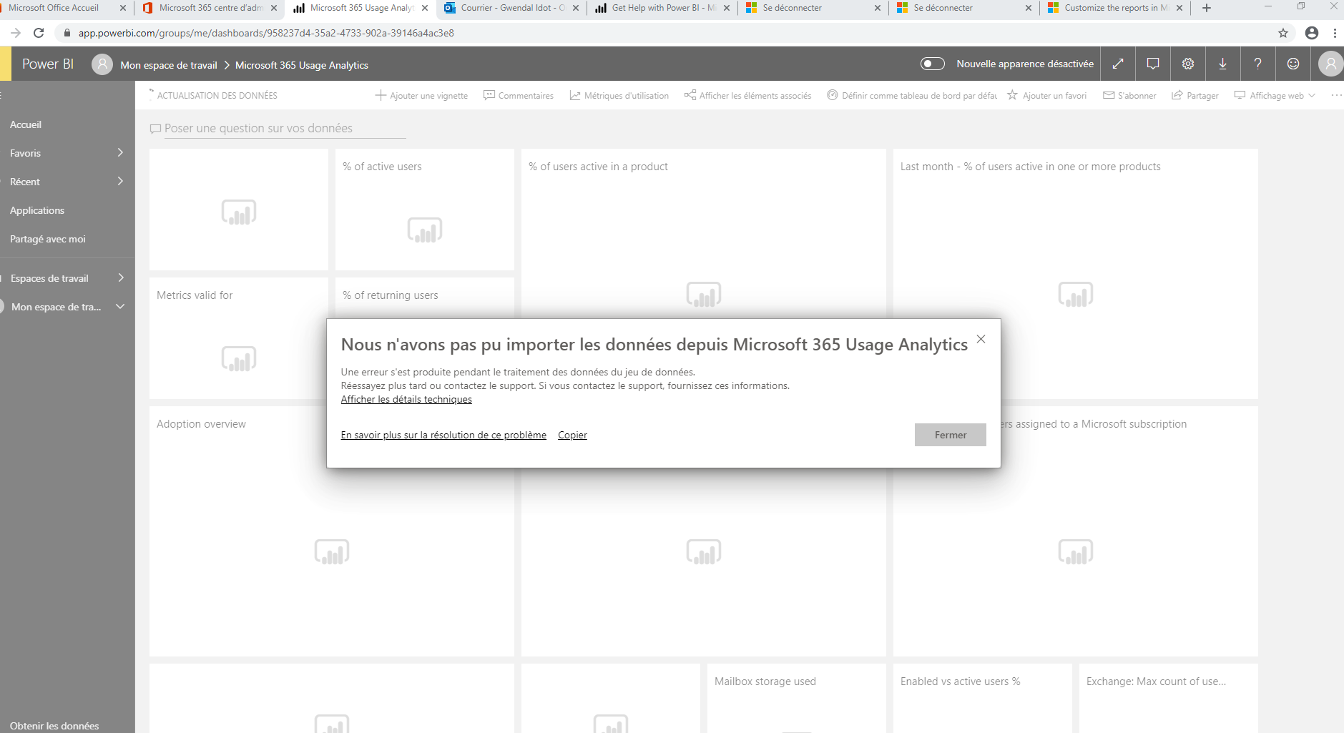Click Afficher les détails techniques link
The width and height of the screenshot is (1344, 733).
406,399
